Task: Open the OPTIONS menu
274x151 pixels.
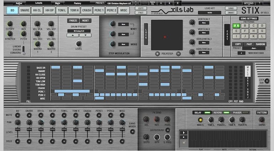Action: (x=249, y=3)
